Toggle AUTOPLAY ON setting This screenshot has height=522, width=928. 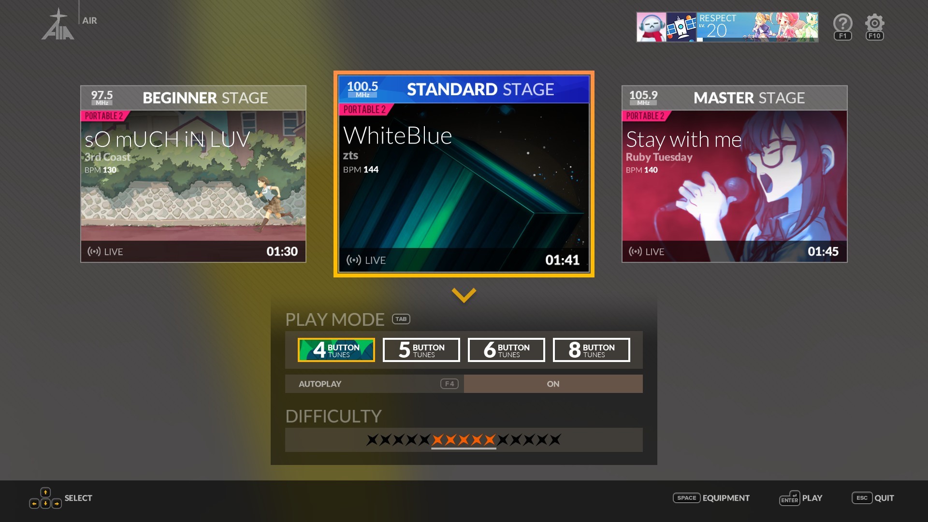tap(552, 383)
